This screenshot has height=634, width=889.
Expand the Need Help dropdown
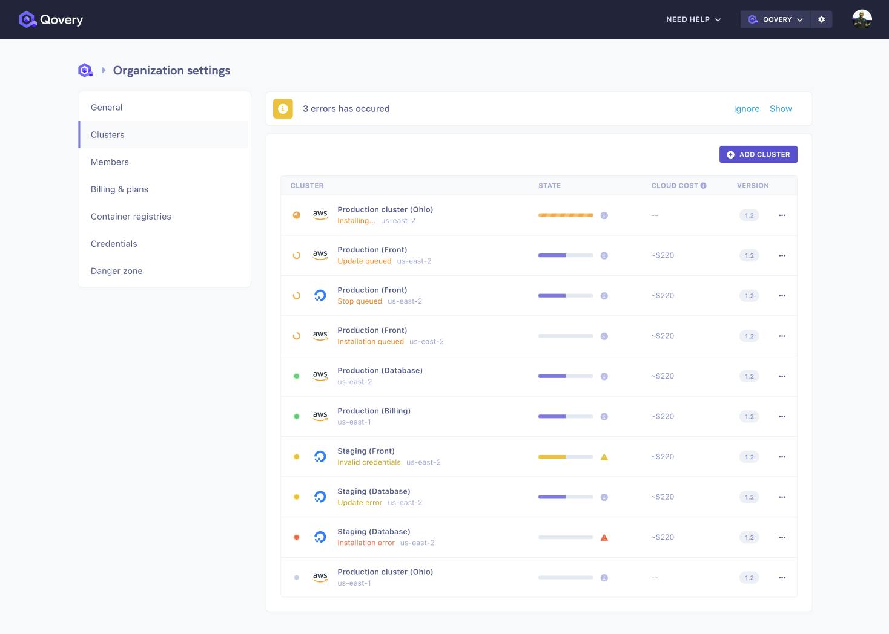(x=693, y=19)
